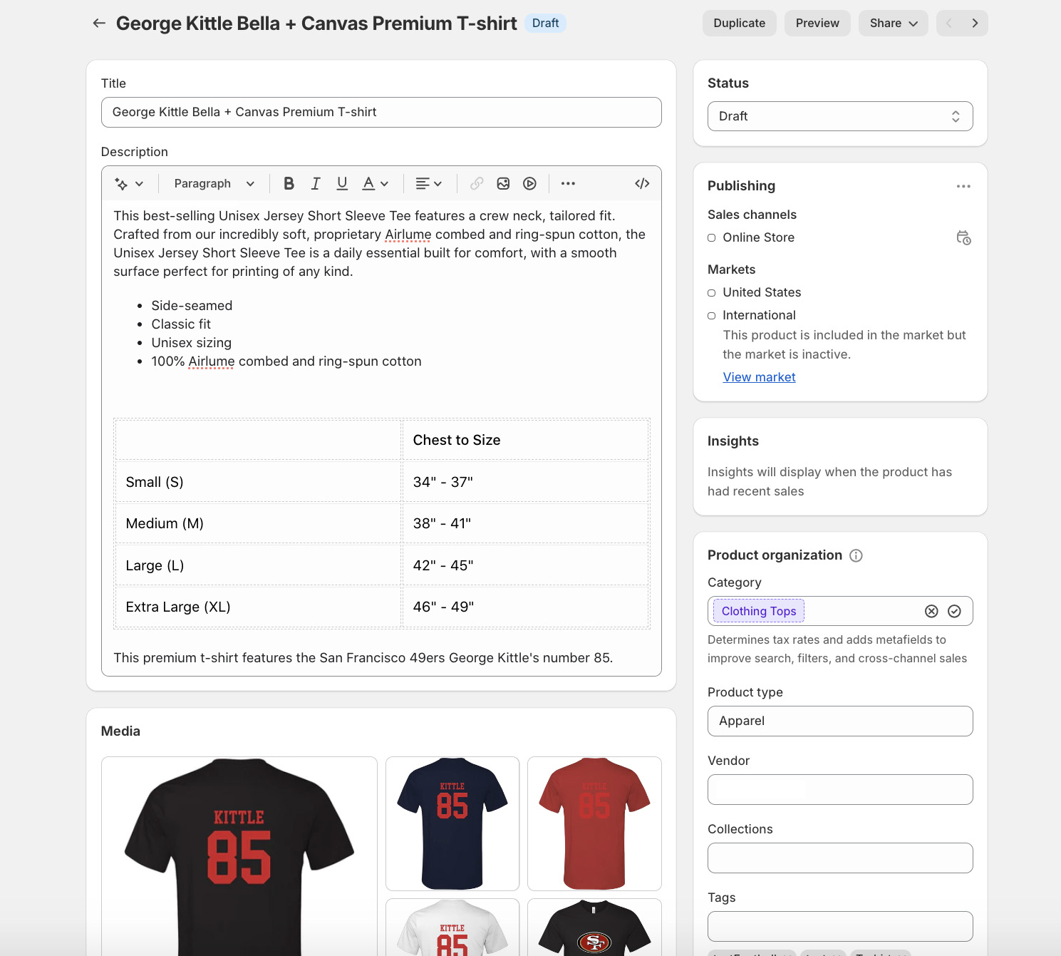Select the navy blue shirt thumbnail
Viewport: 1061px width, 956px height.
tap(452, 823)
